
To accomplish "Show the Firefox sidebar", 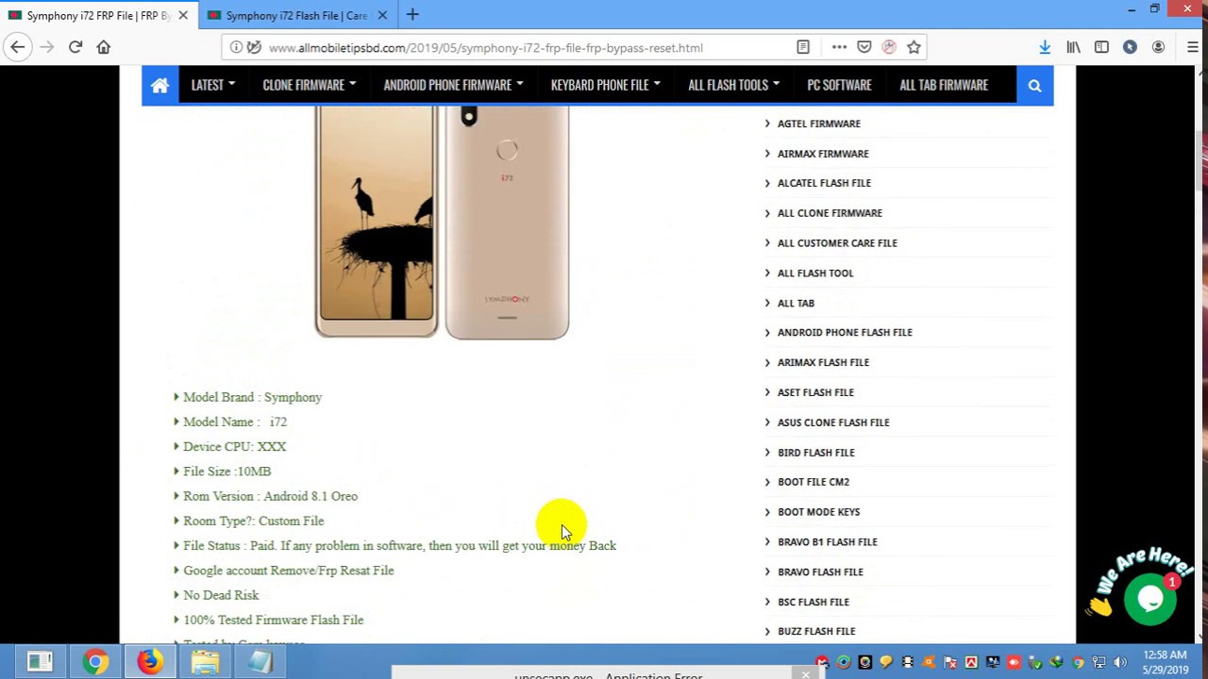I will [1101, 47].
